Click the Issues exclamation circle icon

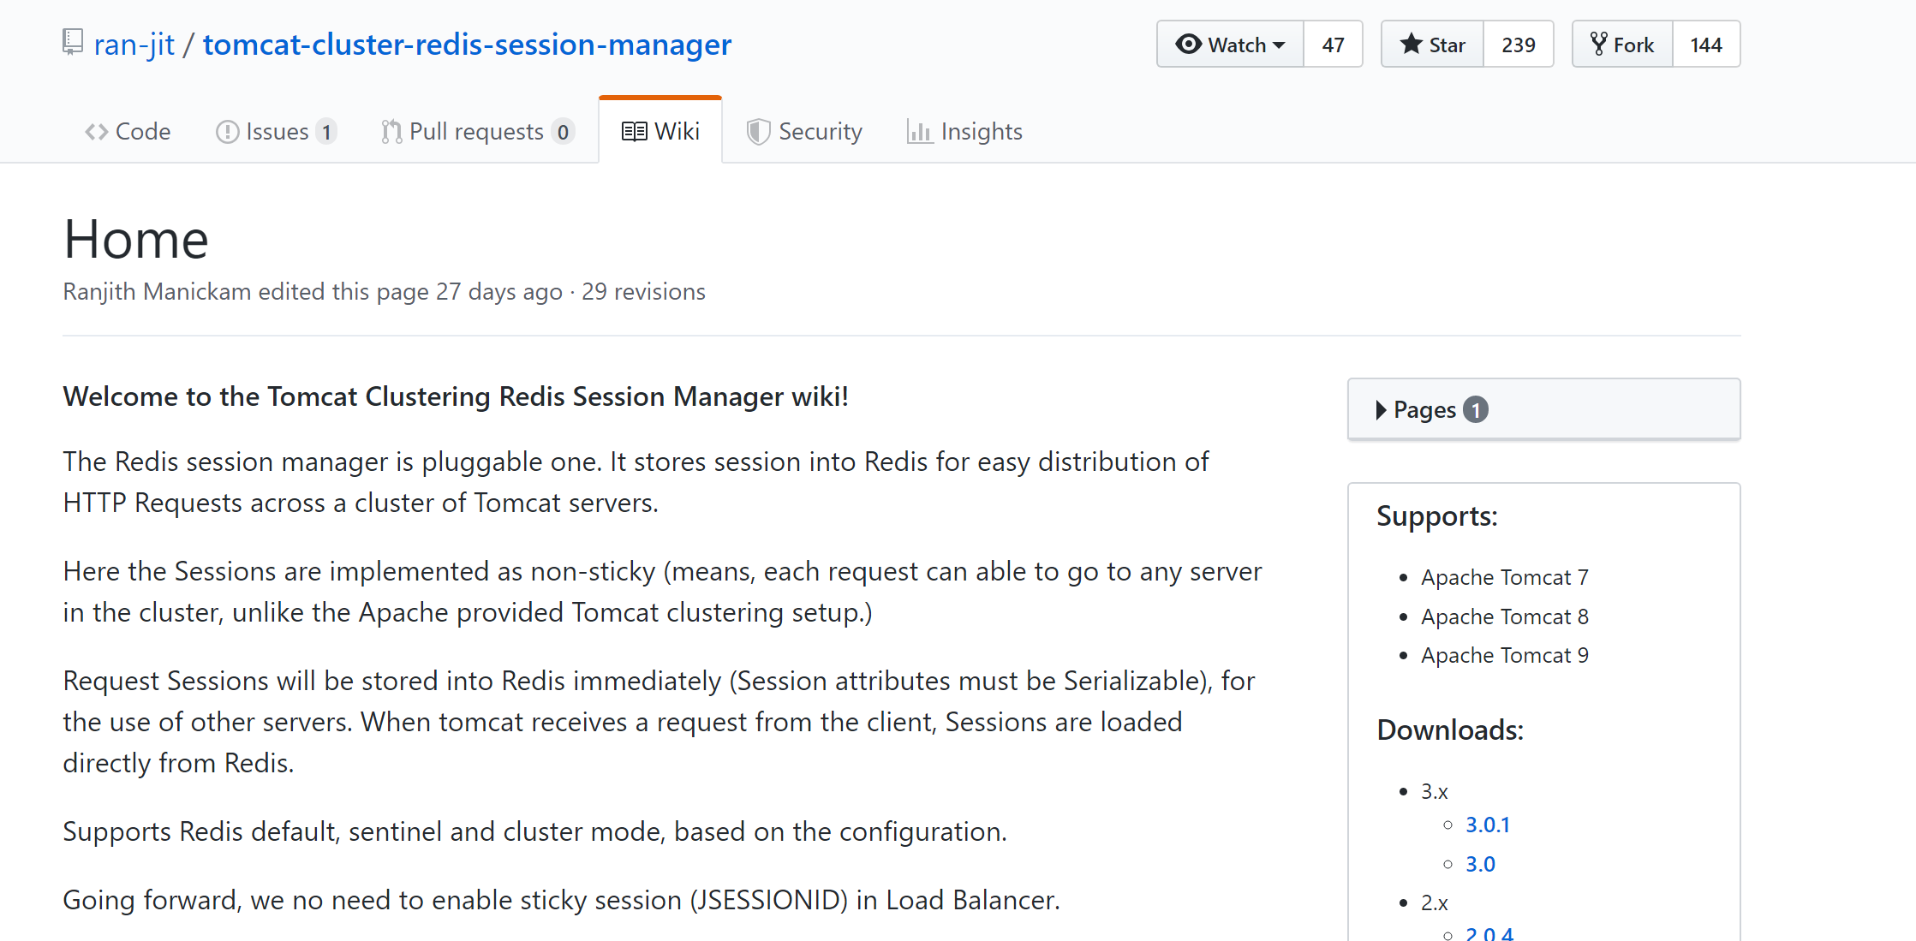click(x=227, y=132)
